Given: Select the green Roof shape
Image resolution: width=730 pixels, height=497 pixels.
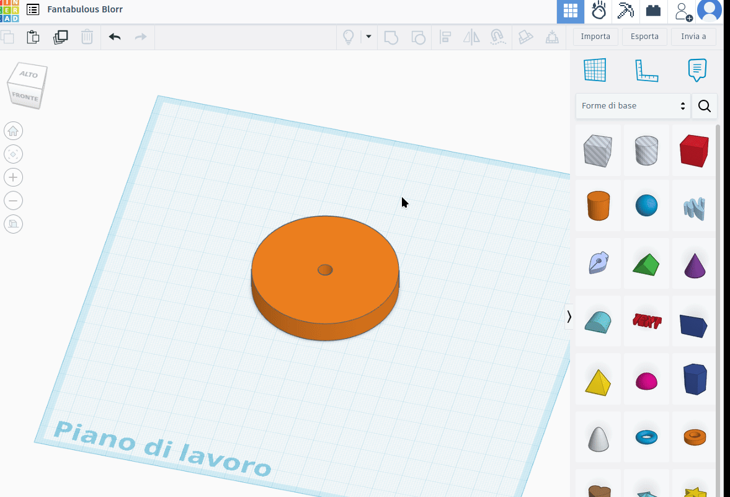Looking at the screenshot, I should (x=646, y=265).
